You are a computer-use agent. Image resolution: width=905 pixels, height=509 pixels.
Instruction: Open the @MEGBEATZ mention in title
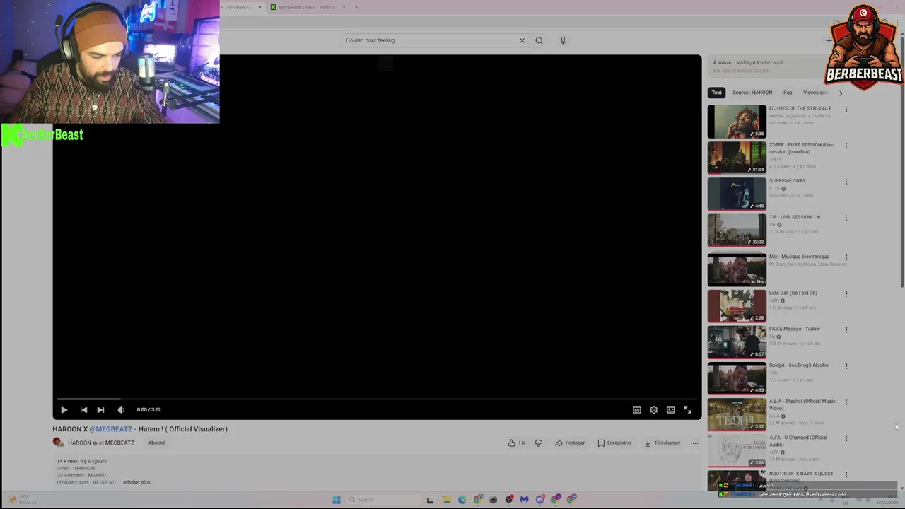click(x=111, y=429)
